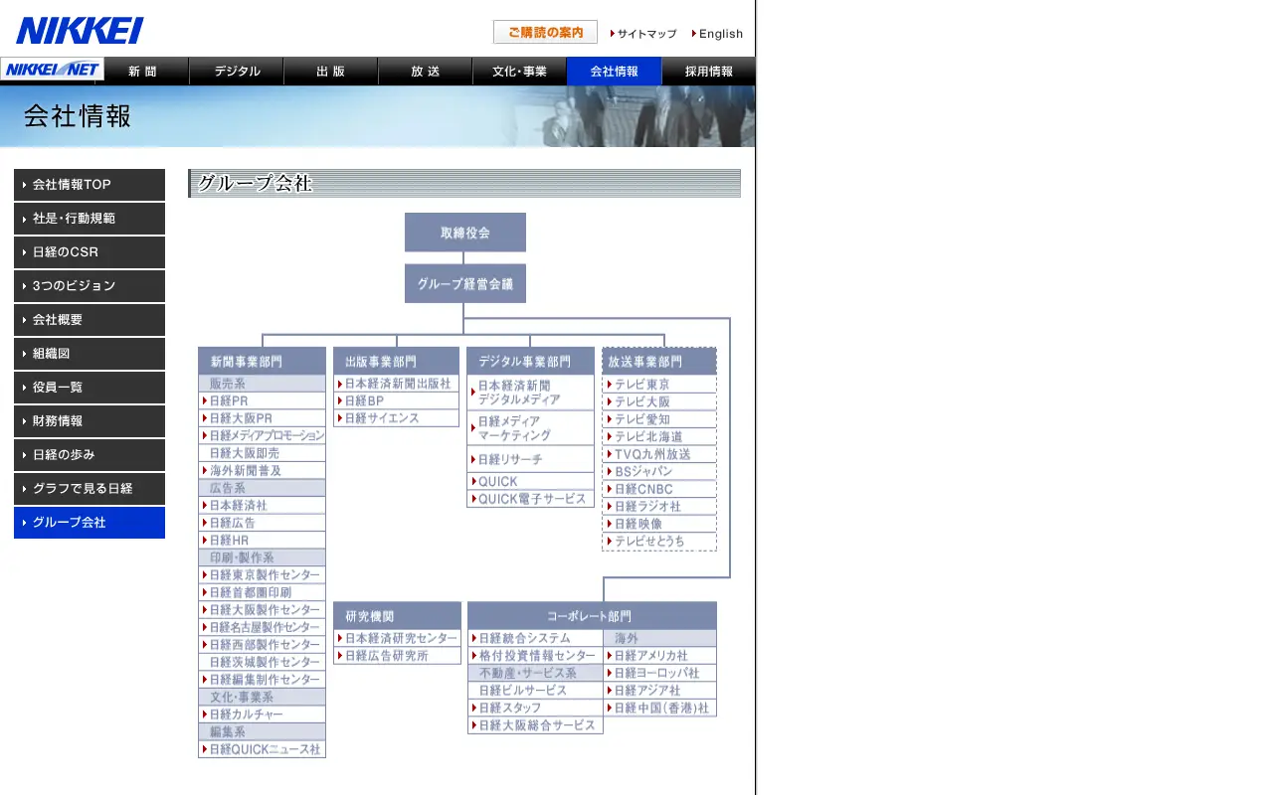Open the ご購読の案内 subscription button
Image resolution: width=1273 pixels, height=795 pixels.
(545, 32)
